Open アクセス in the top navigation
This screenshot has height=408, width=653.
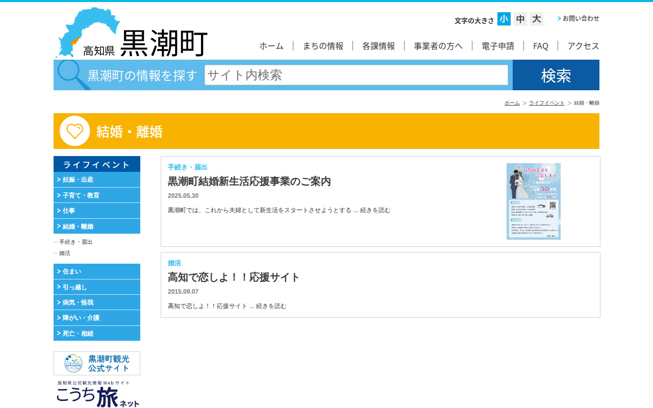(x=583, y=46)
